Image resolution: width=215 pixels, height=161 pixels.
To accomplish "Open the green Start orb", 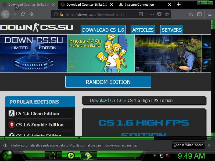I will pos(7,156).
